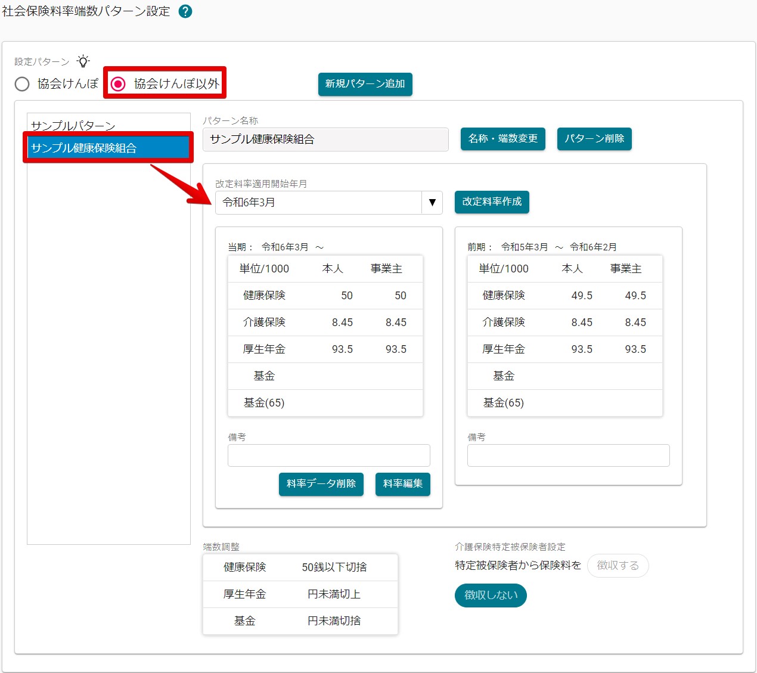Screen dimensions: 757x673
Task: Select the 協会けんぽ以外 radio button
Action: coord(118,84)
